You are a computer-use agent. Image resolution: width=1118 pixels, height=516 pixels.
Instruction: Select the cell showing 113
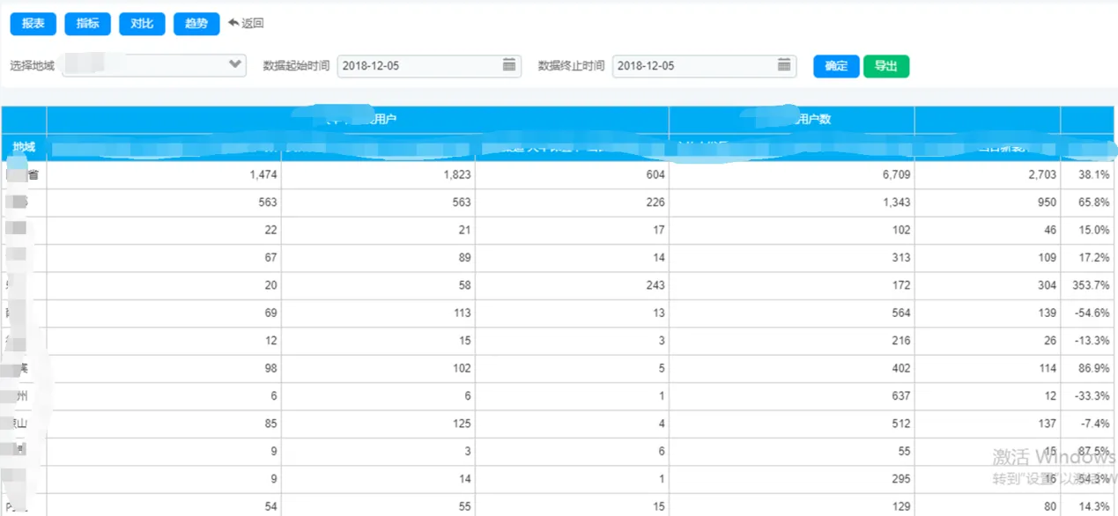[x=378, y=313]
